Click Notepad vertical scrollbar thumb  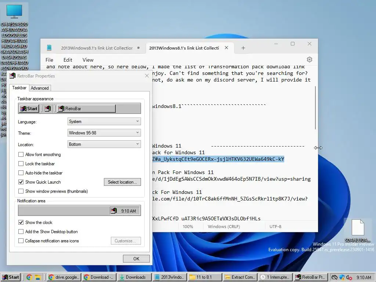315,108
